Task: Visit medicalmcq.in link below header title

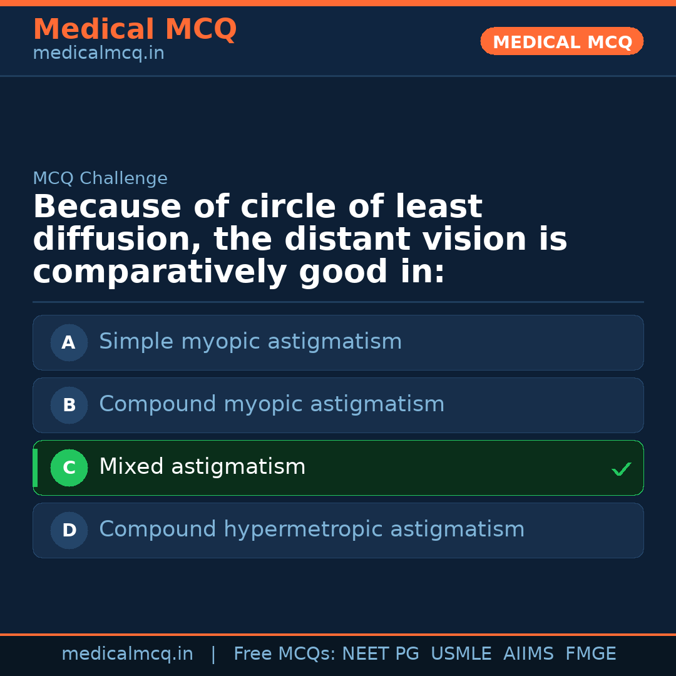Action: pyautogui.click(x=98, y=54)
